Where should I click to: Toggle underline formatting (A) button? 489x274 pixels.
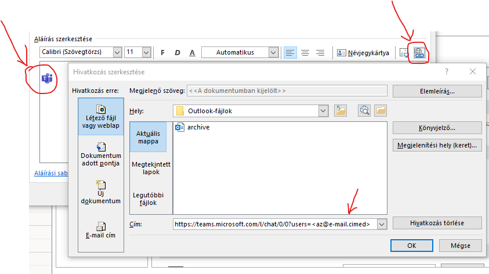click(x=193, y=52)
